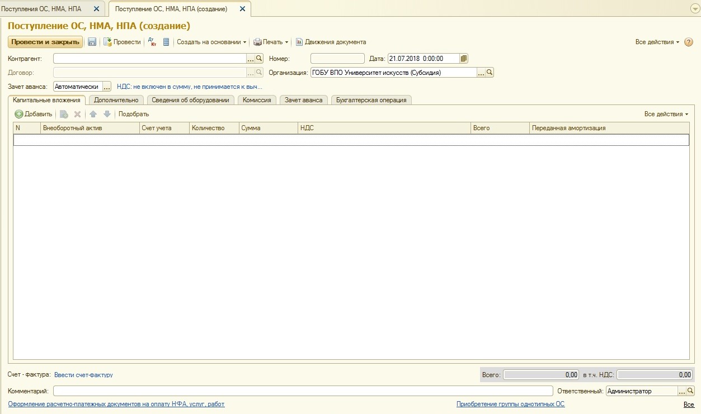Click the Добавить row button

(x=34, y=114)
